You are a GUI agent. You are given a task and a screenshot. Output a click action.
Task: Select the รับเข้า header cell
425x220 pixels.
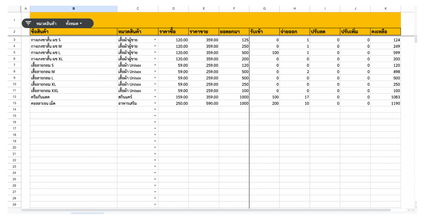tap(264, 32)
